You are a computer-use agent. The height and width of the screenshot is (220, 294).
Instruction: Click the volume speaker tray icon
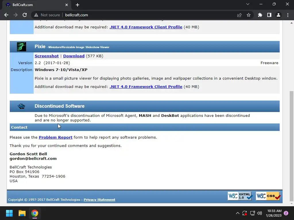260,213
